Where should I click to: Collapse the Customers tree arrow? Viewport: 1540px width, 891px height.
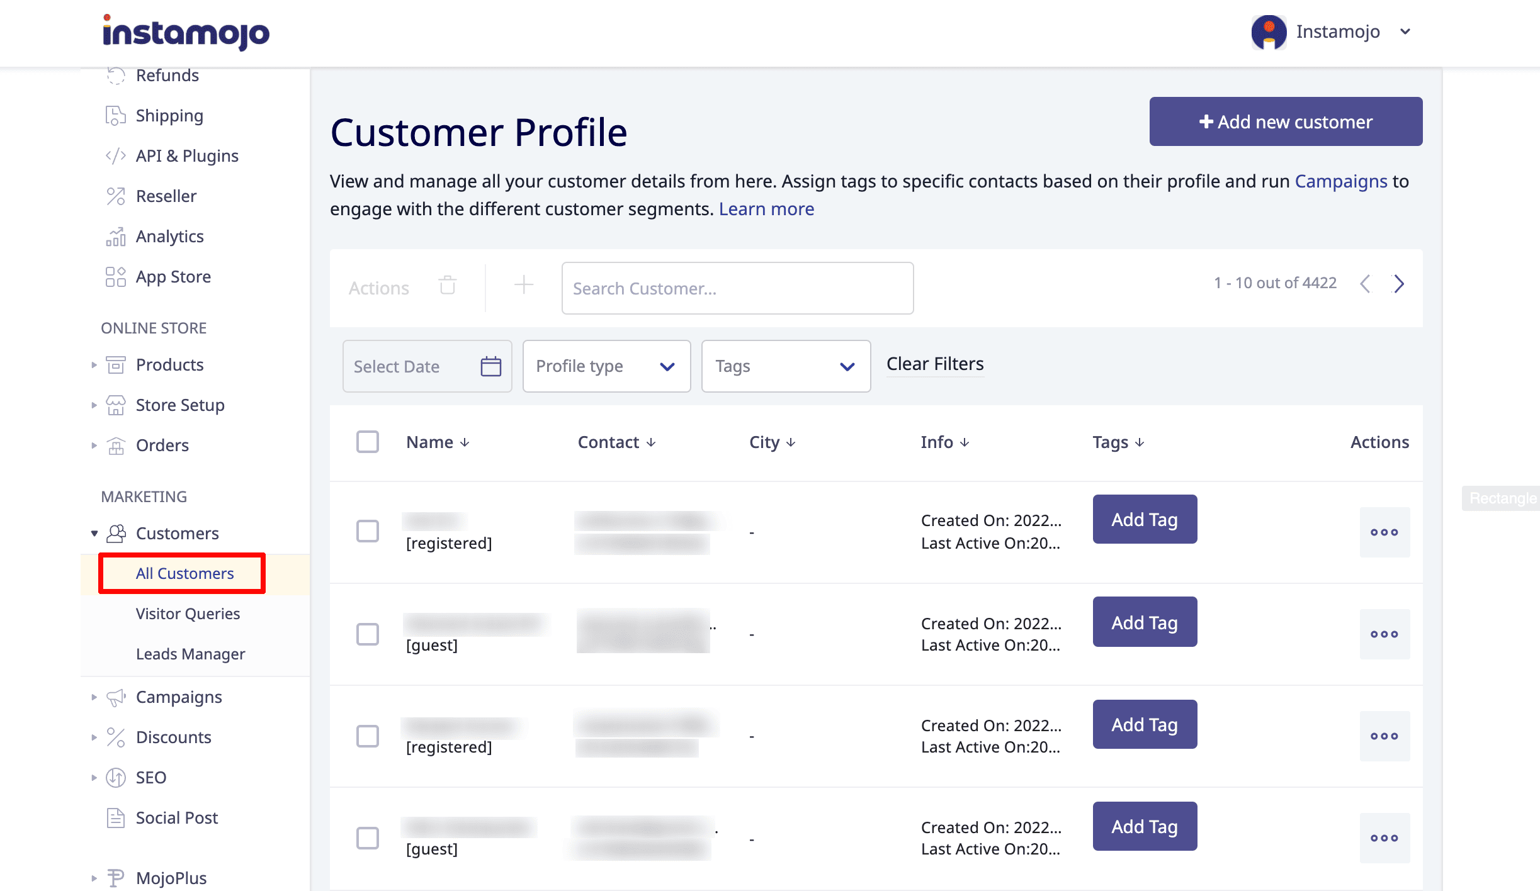[94, 534]
